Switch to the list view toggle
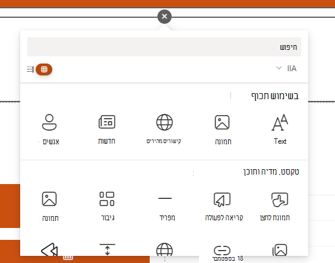 point(30,69)
